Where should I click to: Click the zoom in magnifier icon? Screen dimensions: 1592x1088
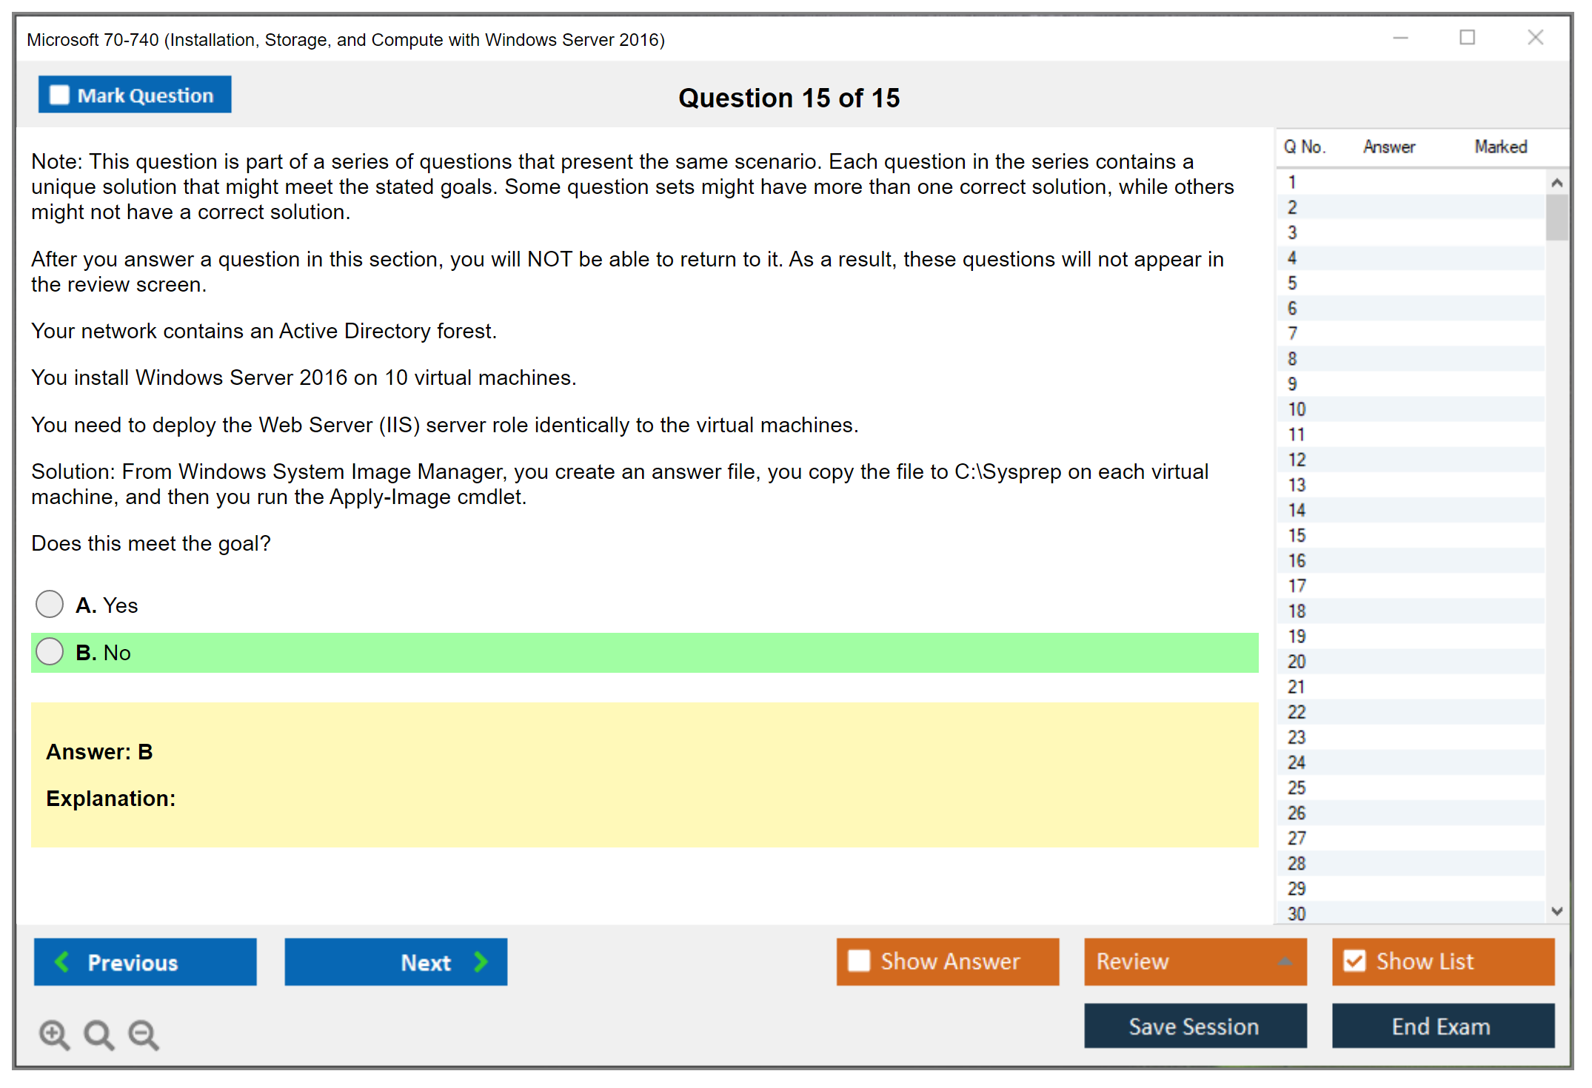point(53,1034)
